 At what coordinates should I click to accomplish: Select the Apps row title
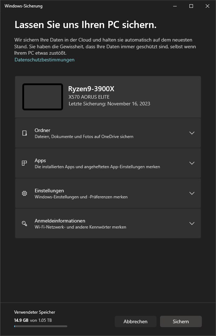pos(40,160)
